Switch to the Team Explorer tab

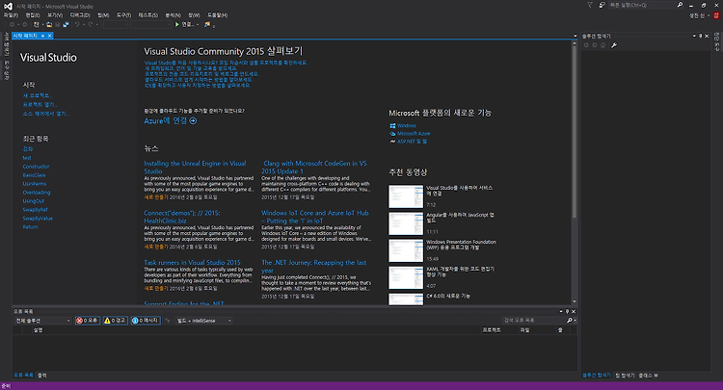coord(625,376)
